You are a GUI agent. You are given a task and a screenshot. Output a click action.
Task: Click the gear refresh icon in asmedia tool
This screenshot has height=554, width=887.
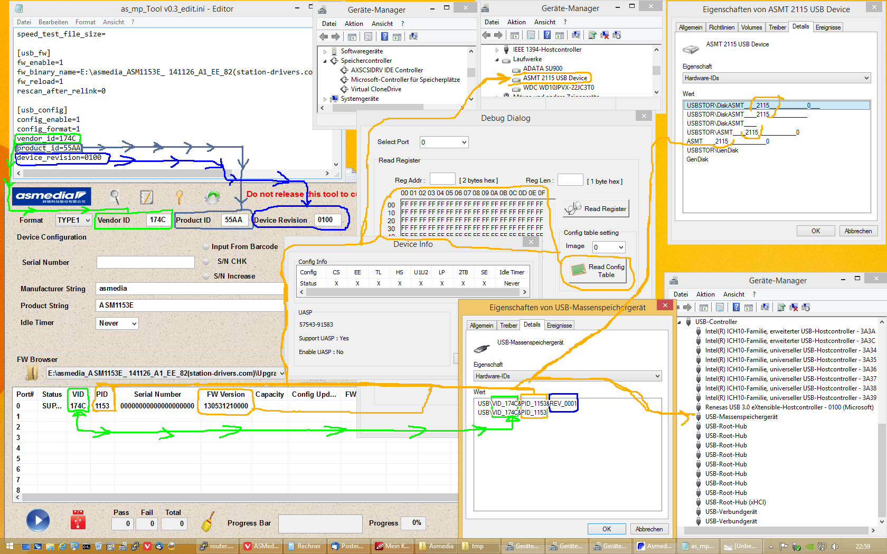pos(213,197)
